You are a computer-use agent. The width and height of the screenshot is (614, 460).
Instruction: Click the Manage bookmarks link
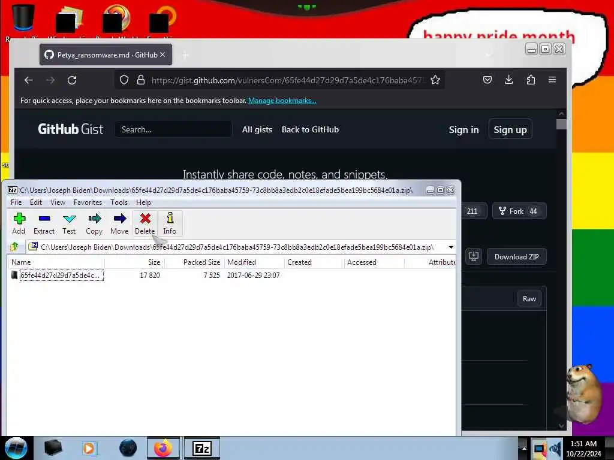[x=282, y=101]
